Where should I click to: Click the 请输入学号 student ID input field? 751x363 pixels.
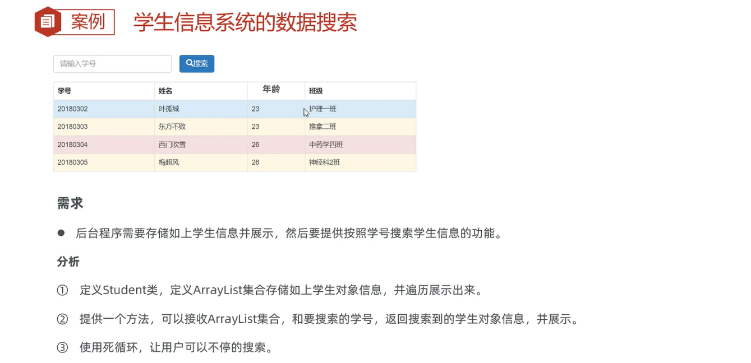tap(112, 64)
